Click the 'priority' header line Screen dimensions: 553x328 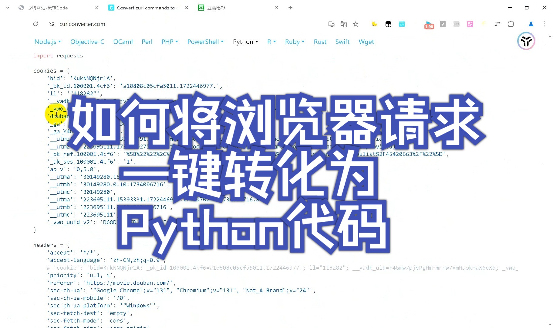point(81,275)
